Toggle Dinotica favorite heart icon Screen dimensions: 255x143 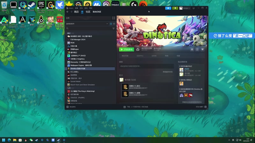click(202, 50)
